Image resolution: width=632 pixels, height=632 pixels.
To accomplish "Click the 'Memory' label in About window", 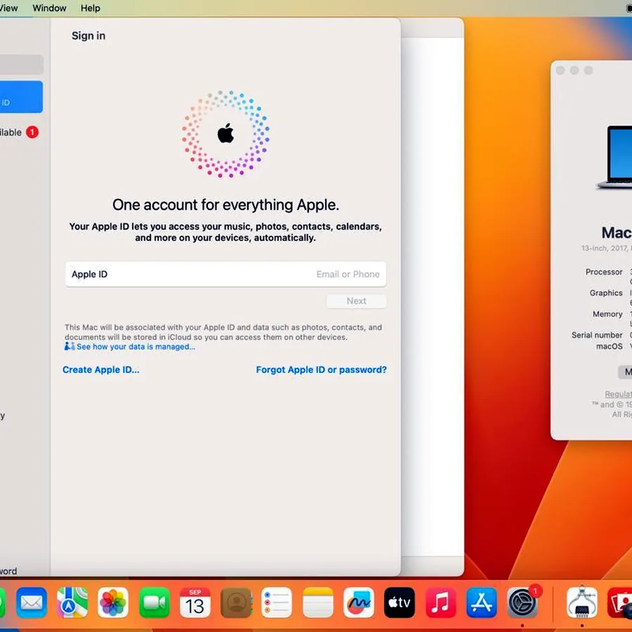I will (607, 314).
